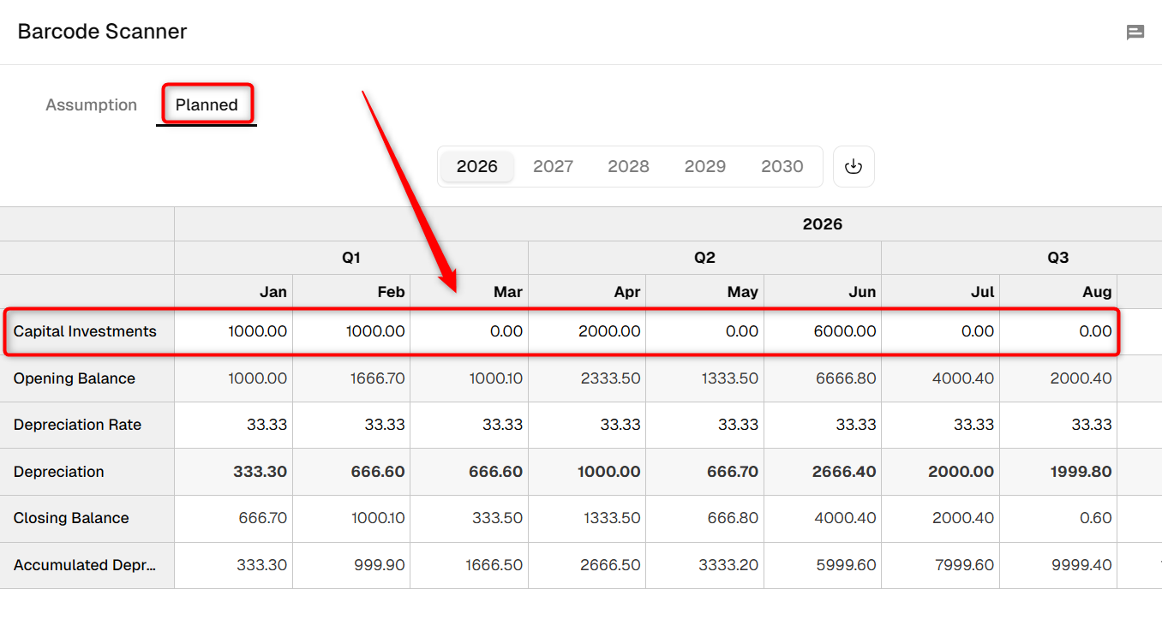Switch to the Assumption tab

91,105
